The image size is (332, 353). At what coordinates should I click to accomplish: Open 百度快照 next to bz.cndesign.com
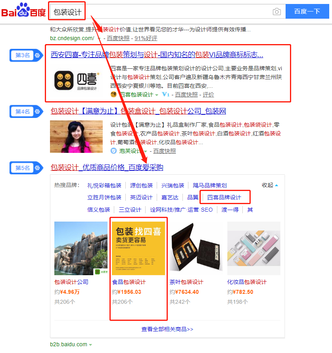(118, 38)
